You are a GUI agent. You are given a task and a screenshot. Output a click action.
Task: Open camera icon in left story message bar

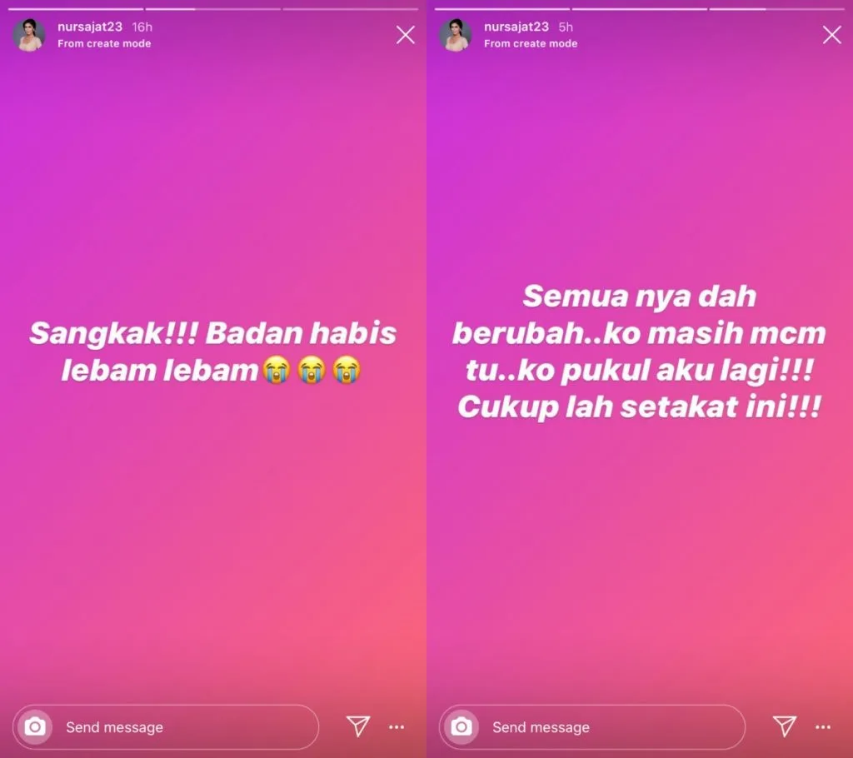click(x=35, y=726)
